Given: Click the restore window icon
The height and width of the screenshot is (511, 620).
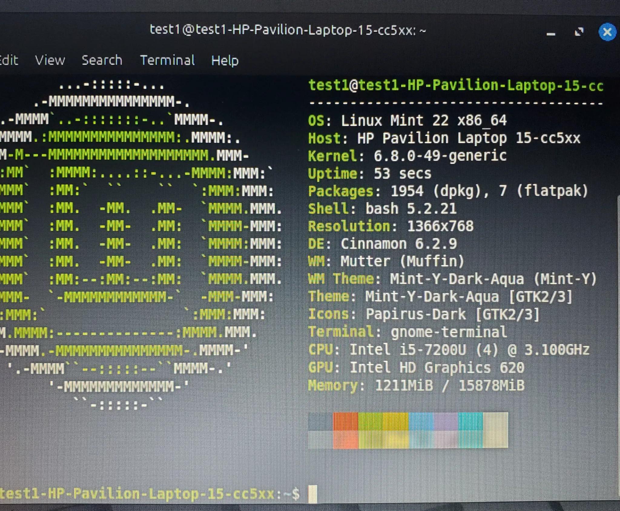Looking at the screenshot, I should coord(579,32).
